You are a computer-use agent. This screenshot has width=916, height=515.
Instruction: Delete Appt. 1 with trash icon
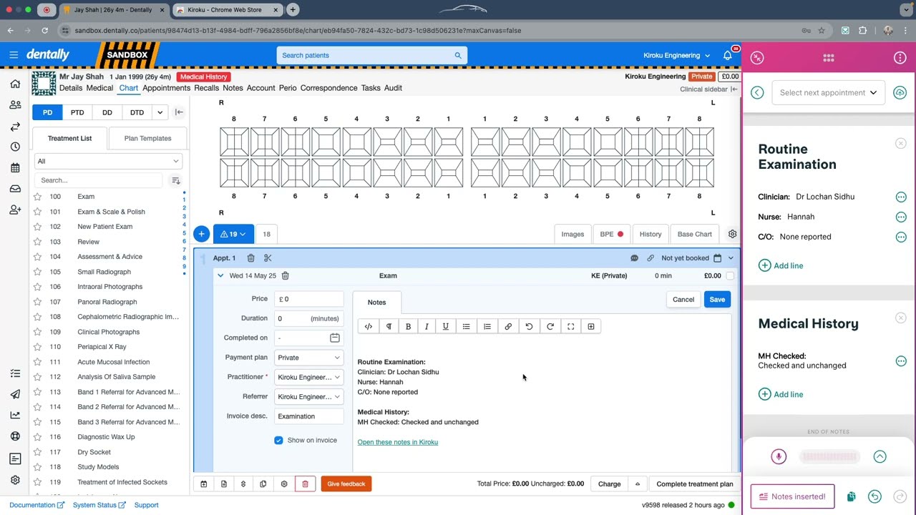pos(250,258)
